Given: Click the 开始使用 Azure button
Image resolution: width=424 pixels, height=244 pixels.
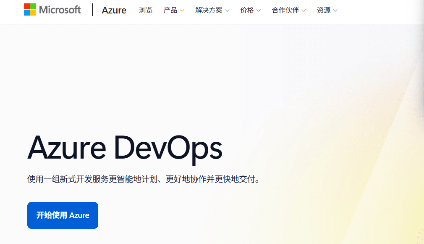Looking at the screenshot, I should tap(63, 215).
